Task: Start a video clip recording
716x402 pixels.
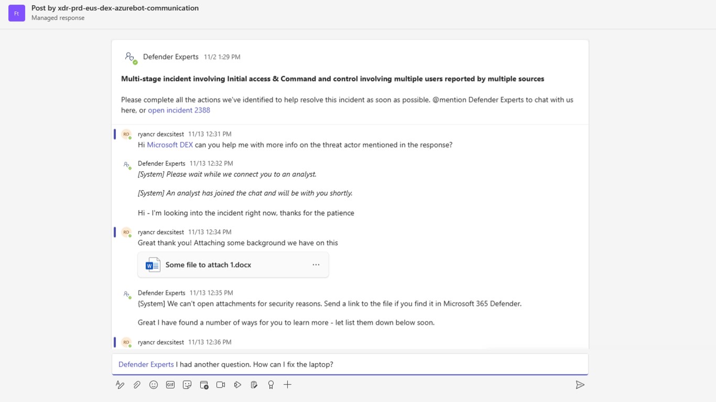Action: tap(221, 385)
